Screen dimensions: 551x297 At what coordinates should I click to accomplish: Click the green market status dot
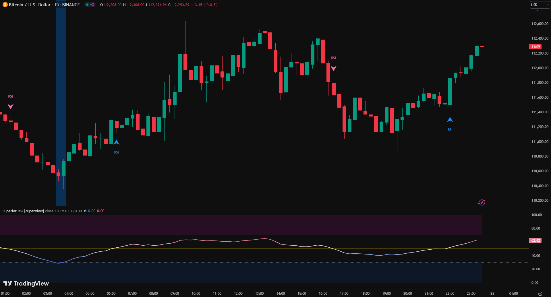tap(87, 5)
